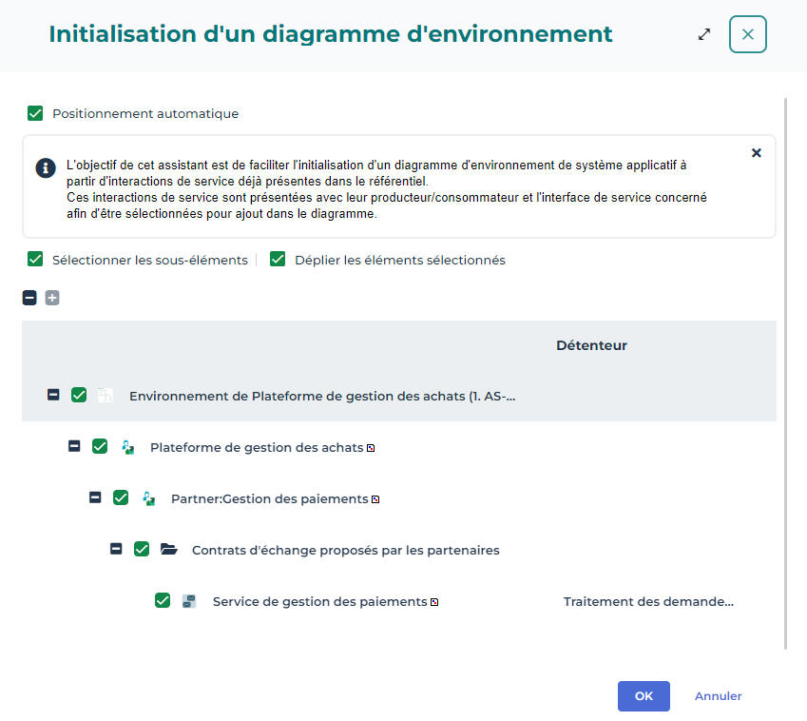Click the Service de gestion des paiements icon
The height and width of the screenshot is (721, 807).
click(x=189, y=600)
